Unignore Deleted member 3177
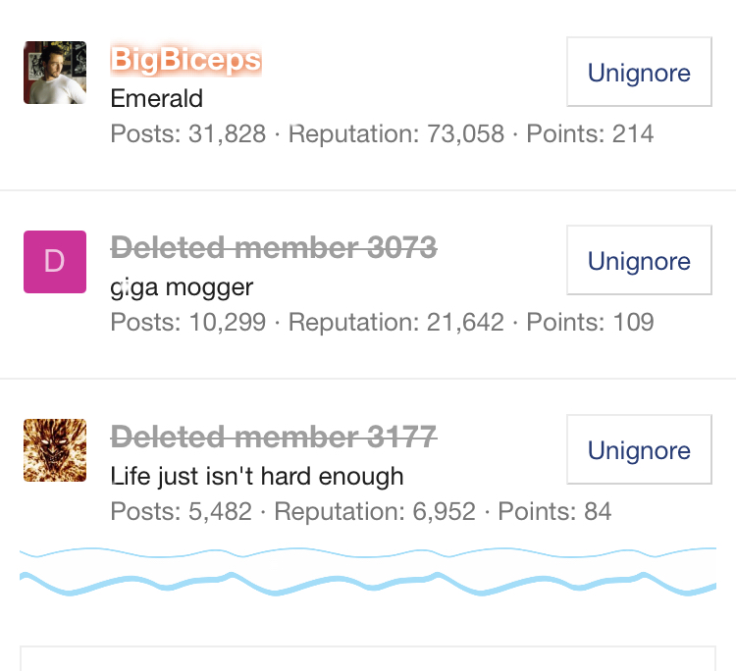The height and width of the screenshot is (671, 736). (x=639, y=450)
